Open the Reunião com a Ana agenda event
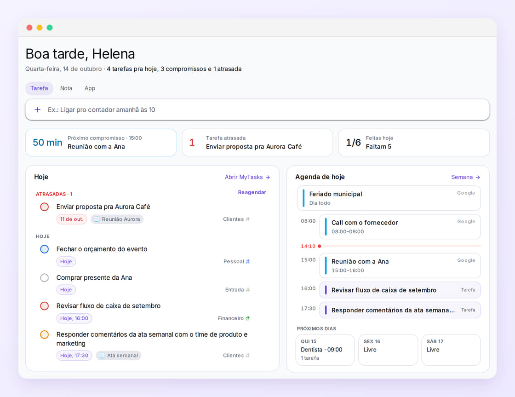Image resolution: width=515 pixels, height=397 pixels. tap(400, 265)
